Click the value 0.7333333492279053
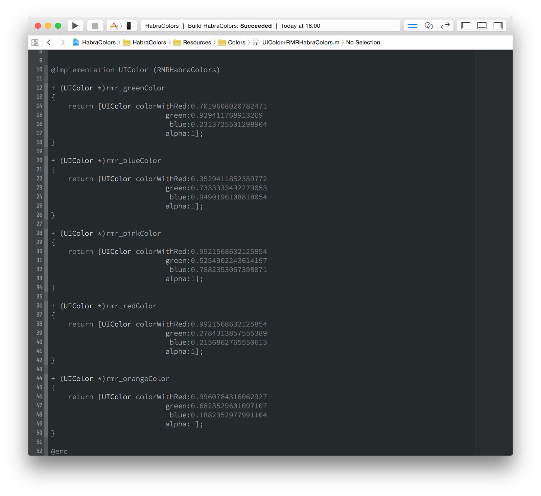Image resolution: width=541 pixels, height=496 pixels. (229, 188)
